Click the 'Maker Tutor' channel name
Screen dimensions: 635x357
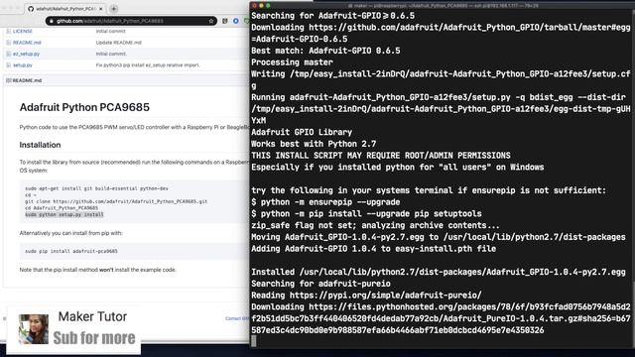(x=92, y=316)
